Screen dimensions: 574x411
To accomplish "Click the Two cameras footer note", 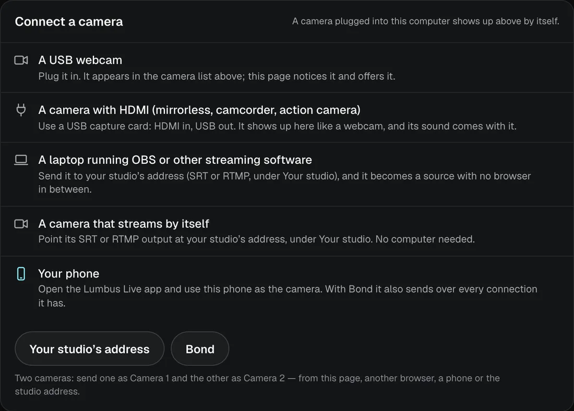I will (x=257, y=384).
